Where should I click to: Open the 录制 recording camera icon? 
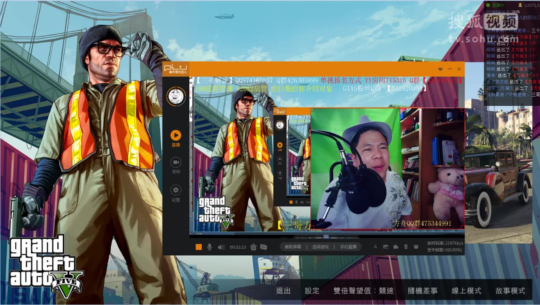[176, 162]
